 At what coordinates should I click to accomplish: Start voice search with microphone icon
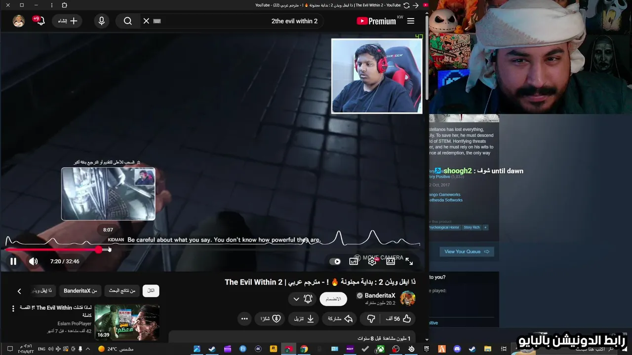click(102, 21)
